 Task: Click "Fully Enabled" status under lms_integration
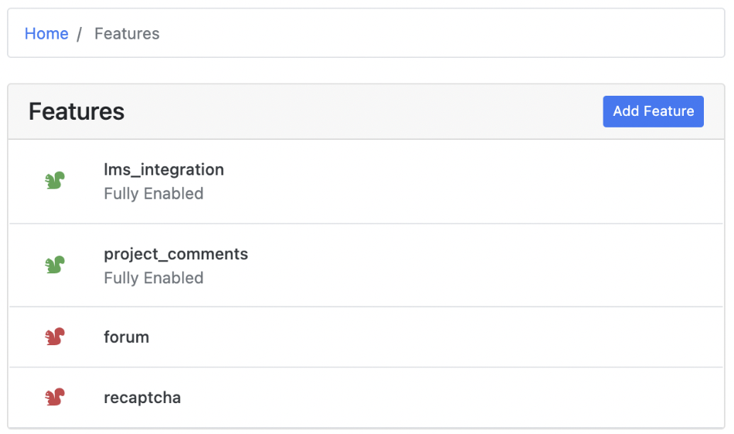tap(154, 194)
